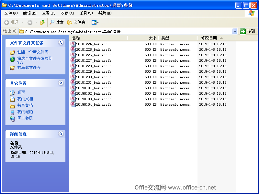Click the 网上邻居 network icon

point(12,119)
